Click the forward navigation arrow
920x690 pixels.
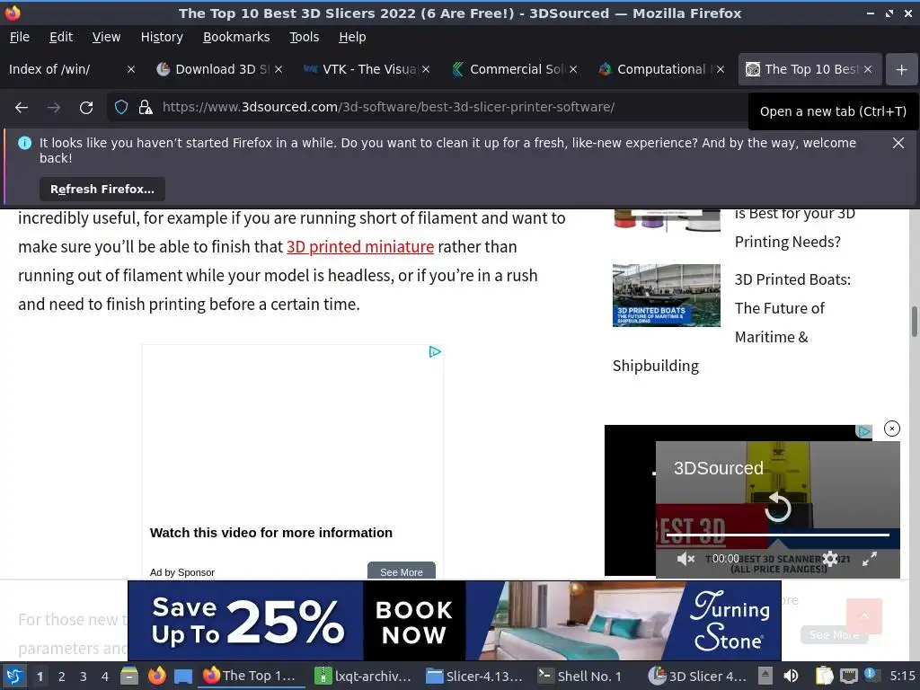[54, 108]
